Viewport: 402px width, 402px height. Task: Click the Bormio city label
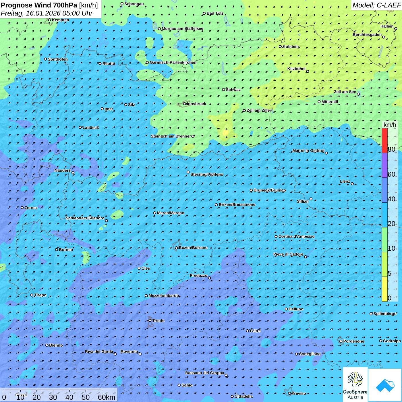[x=66, y=250]
